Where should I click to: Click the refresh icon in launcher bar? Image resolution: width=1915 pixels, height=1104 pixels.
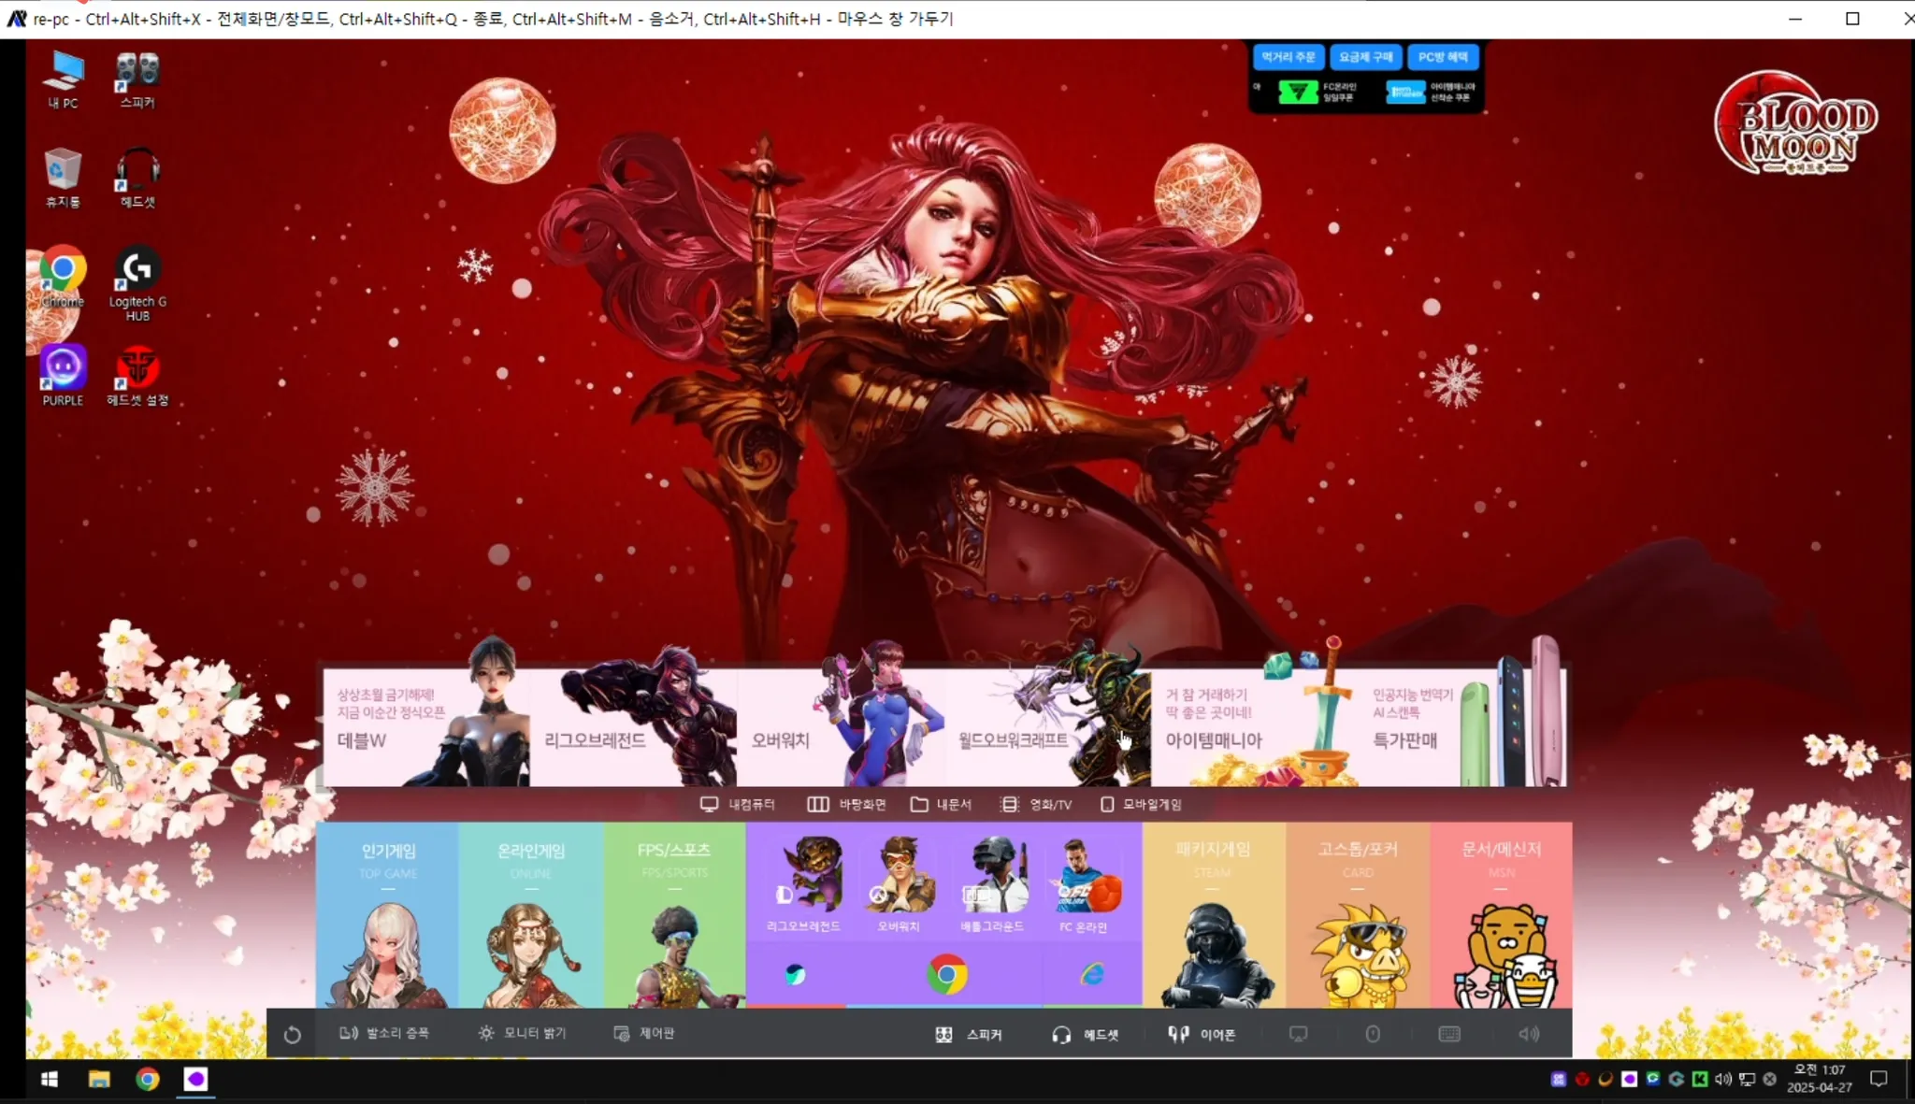(x=292, y=1035)
